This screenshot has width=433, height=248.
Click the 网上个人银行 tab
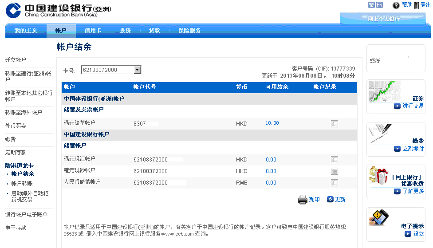coord(384,19)
